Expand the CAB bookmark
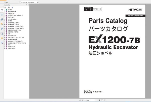The image size is (151, 102). [5, 34]
